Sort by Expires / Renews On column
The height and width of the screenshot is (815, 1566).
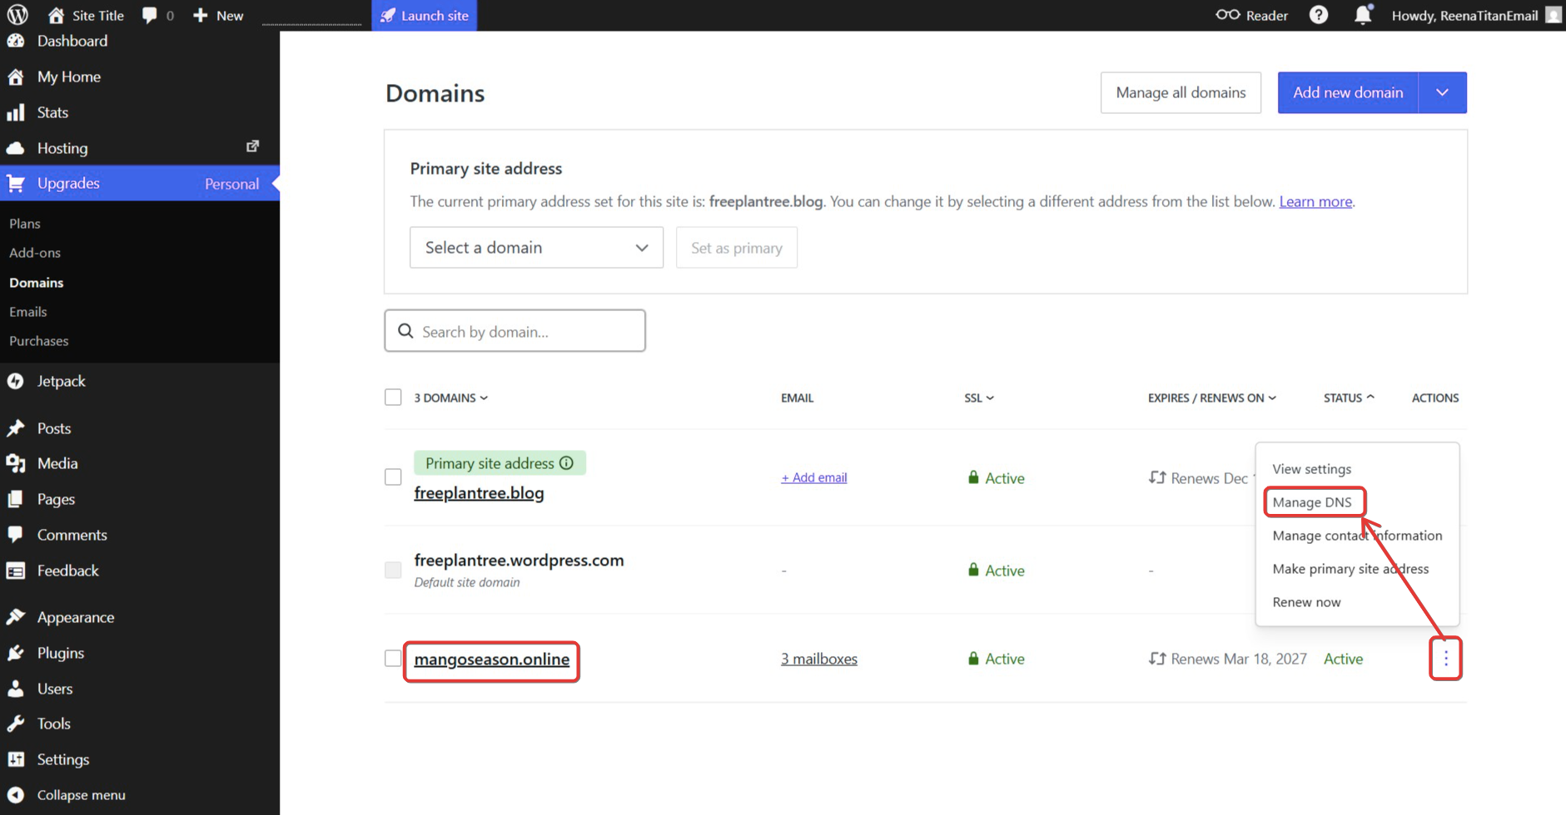point(1212,398)
